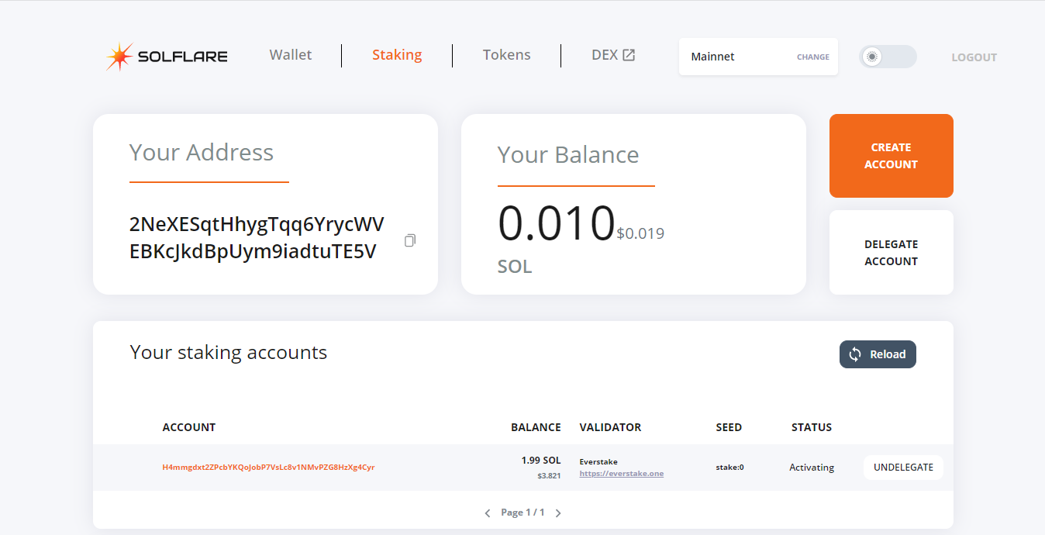Click the STATUS column header
The image size is (1045, 535).
coord(812,427)
